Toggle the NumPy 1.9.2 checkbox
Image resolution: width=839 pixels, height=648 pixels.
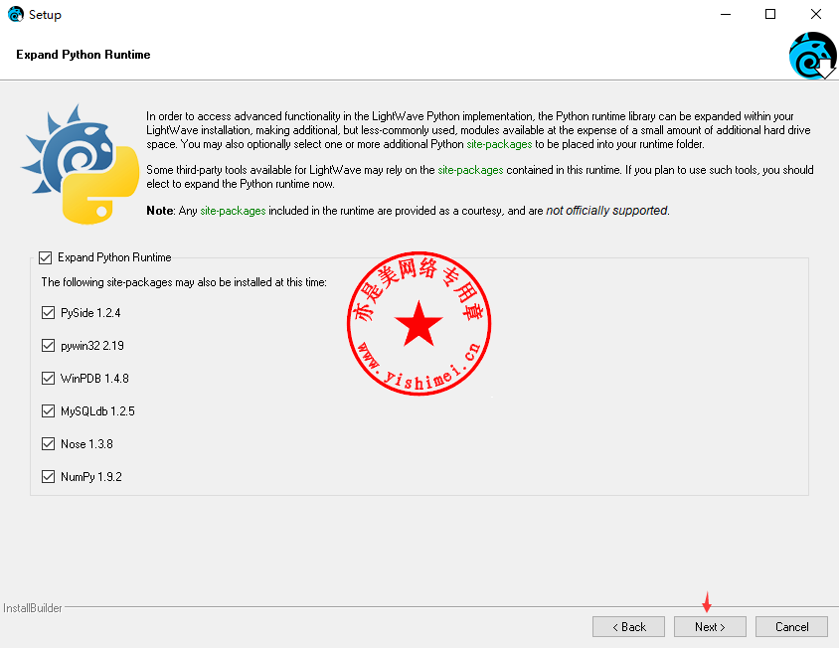(48, 476)
